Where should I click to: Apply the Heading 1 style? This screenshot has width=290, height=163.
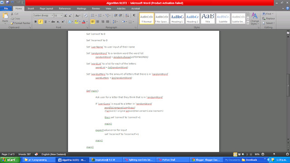(x=177, y=19)
